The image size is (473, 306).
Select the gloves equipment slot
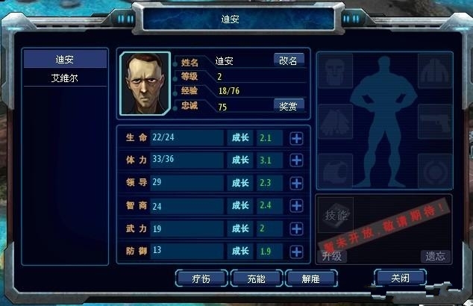pyautogui.click(x=336, y=122)
